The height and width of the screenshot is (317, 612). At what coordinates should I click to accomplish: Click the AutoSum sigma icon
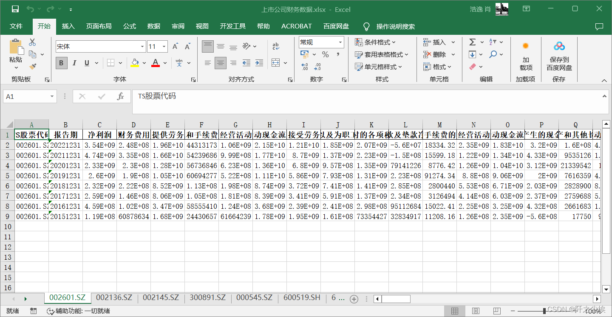click(x=472, y=42)
